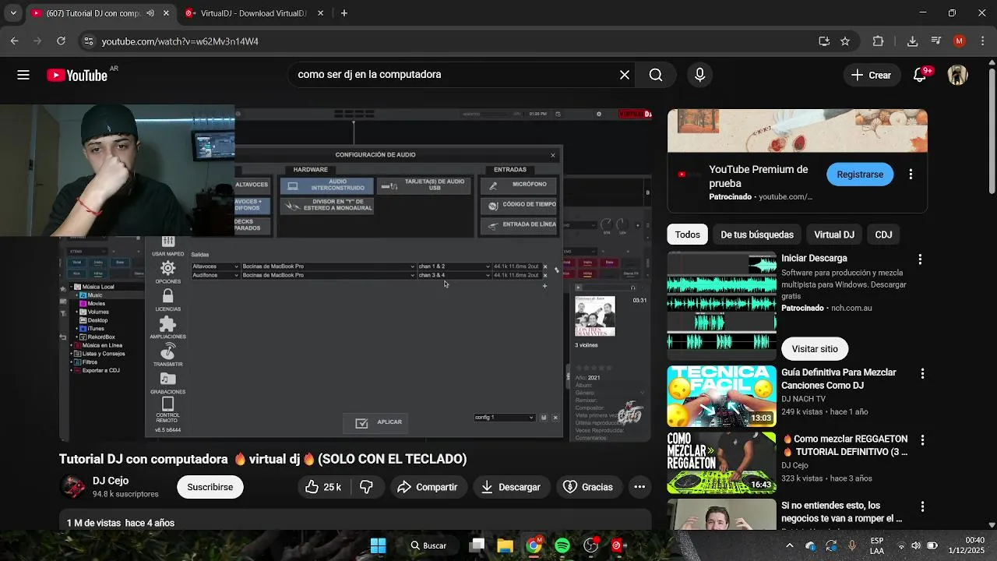
Task: Open the YouTube account avatar menu
Action: (x=957, y=75)
